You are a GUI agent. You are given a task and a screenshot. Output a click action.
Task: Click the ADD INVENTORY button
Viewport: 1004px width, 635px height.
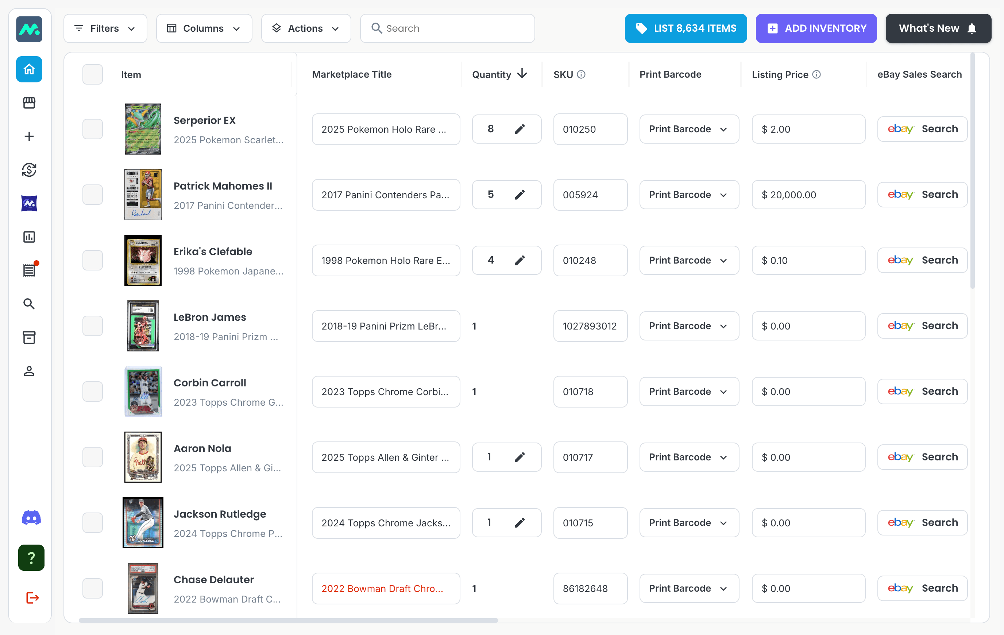[816, 28]
